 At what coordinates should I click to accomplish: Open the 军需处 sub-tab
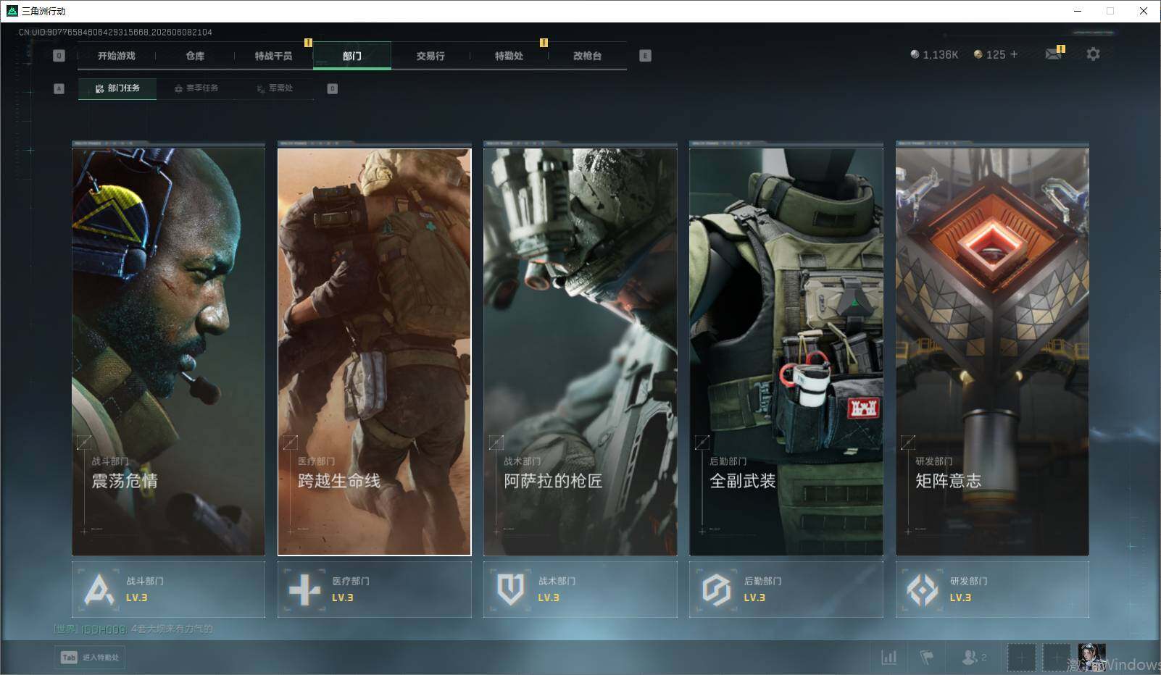(275, 88)
